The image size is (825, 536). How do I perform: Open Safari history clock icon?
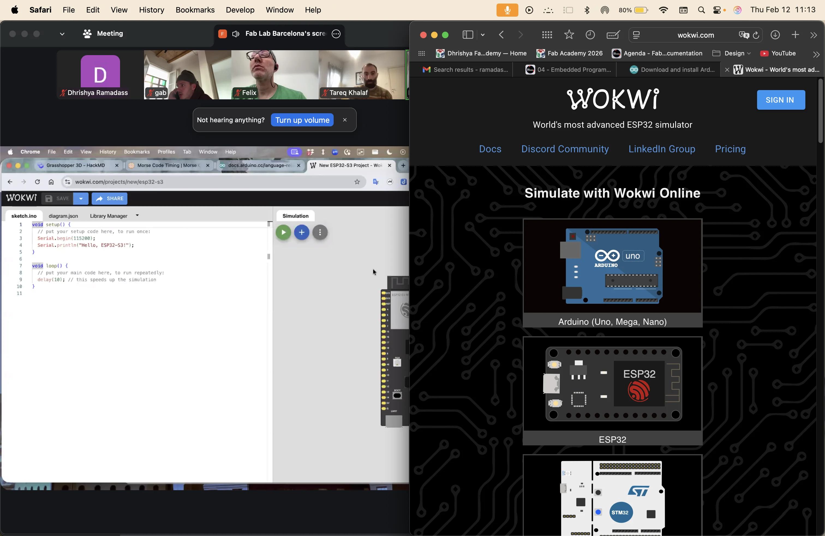coord(590,35)
